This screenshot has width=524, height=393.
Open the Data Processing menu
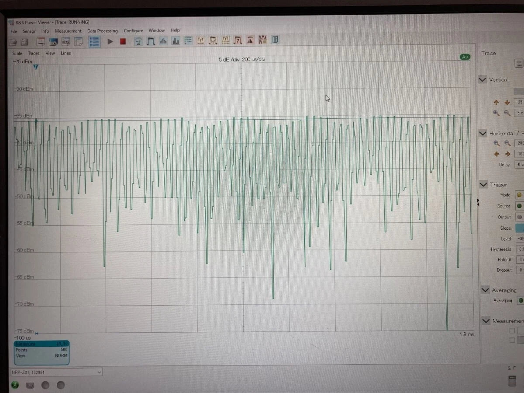[103, 31]
